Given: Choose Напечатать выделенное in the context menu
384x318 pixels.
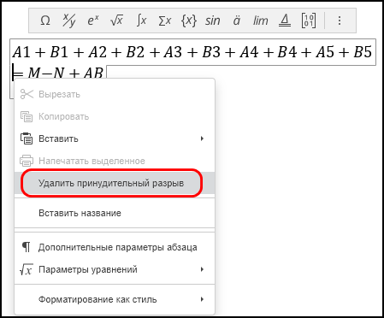Looking at the screenshot, I should pos(115,161).
